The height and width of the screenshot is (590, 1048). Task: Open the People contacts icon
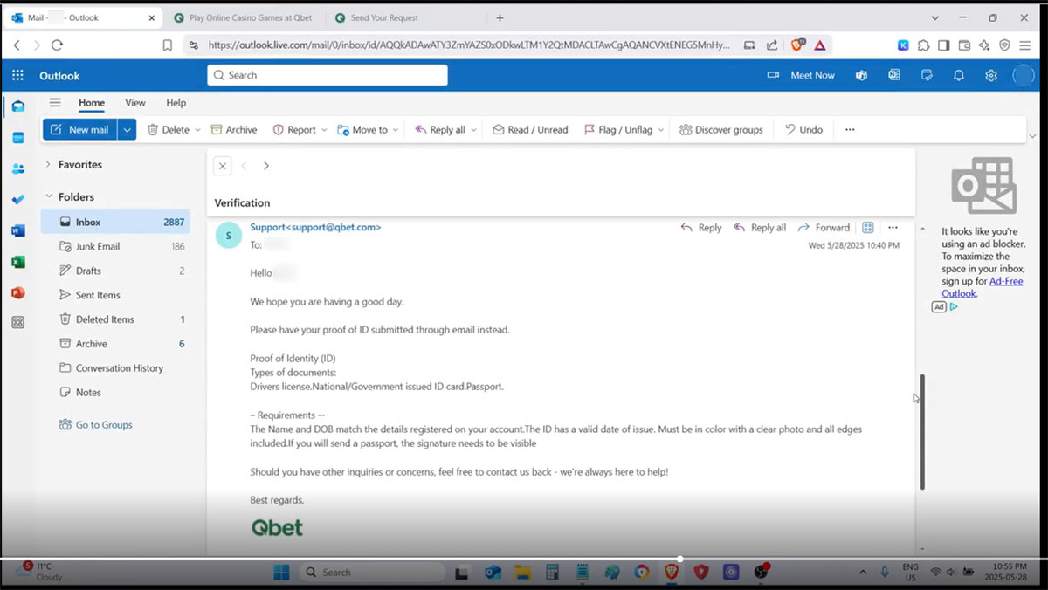click(x=17, y=168)
